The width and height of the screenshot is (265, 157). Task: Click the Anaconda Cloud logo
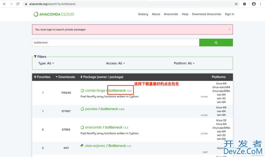(x=54, y=14)
